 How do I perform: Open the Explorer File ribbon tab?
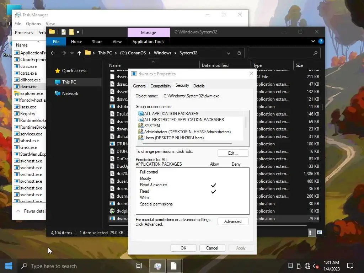(56, 42)
